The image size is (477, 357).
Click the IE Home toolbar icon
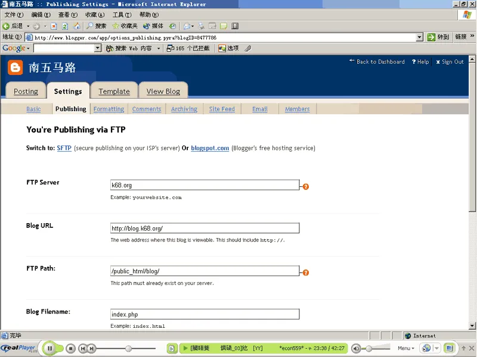tap(76, 26)
